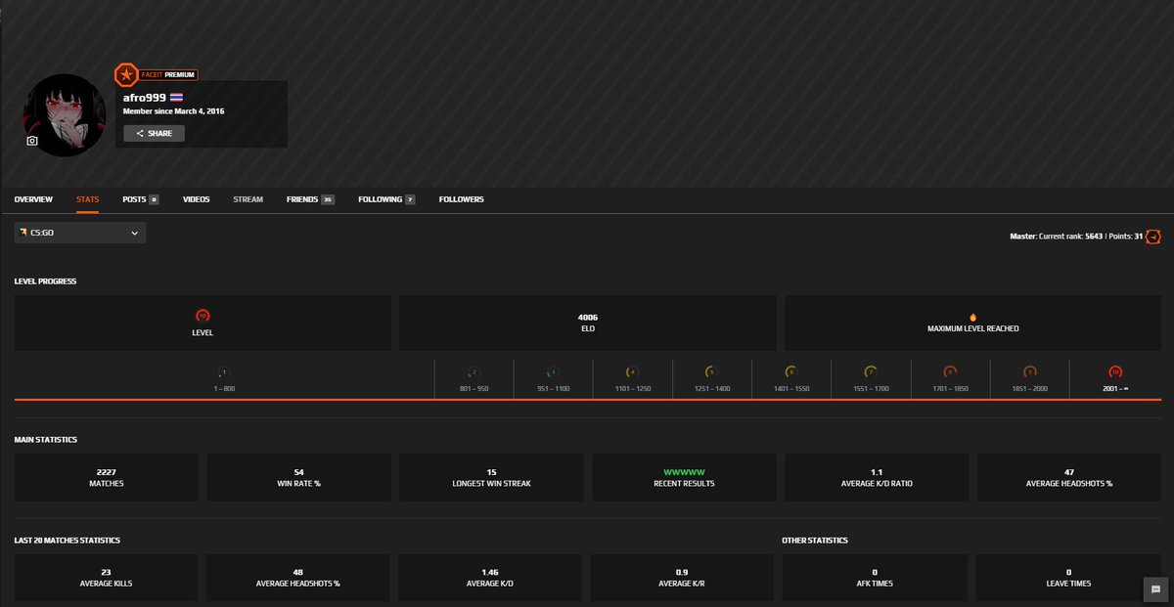Click the Master rank badge icon beside Points
The height and width of the screenshot is (607, 1174).
pos(1153,237)
